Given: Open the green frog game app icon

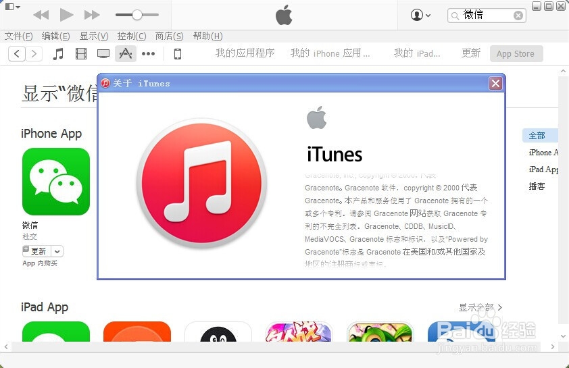Looking at the screenshot, I should click(380, 332).
